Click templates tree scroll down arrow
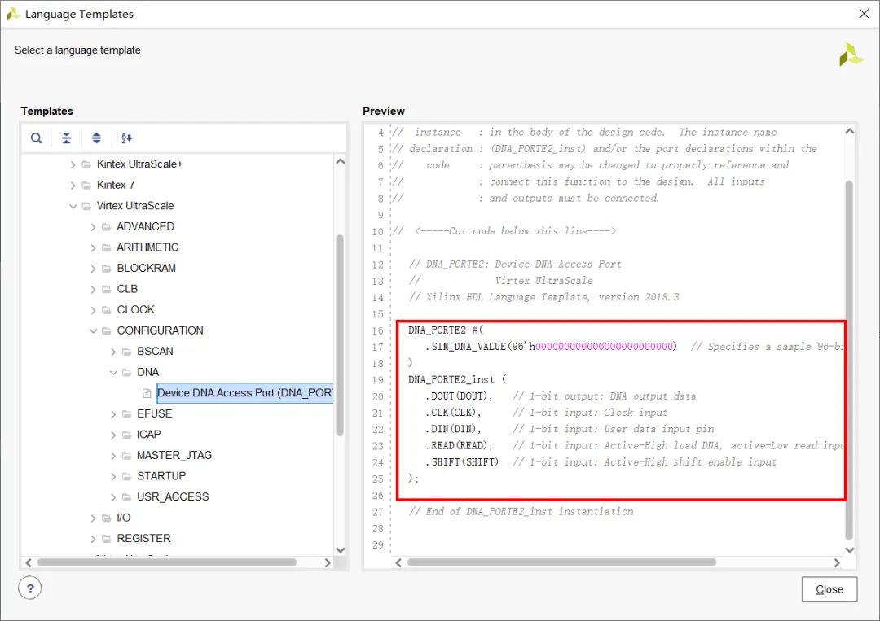This screenshot has height=621, width=880. point(340,550)
